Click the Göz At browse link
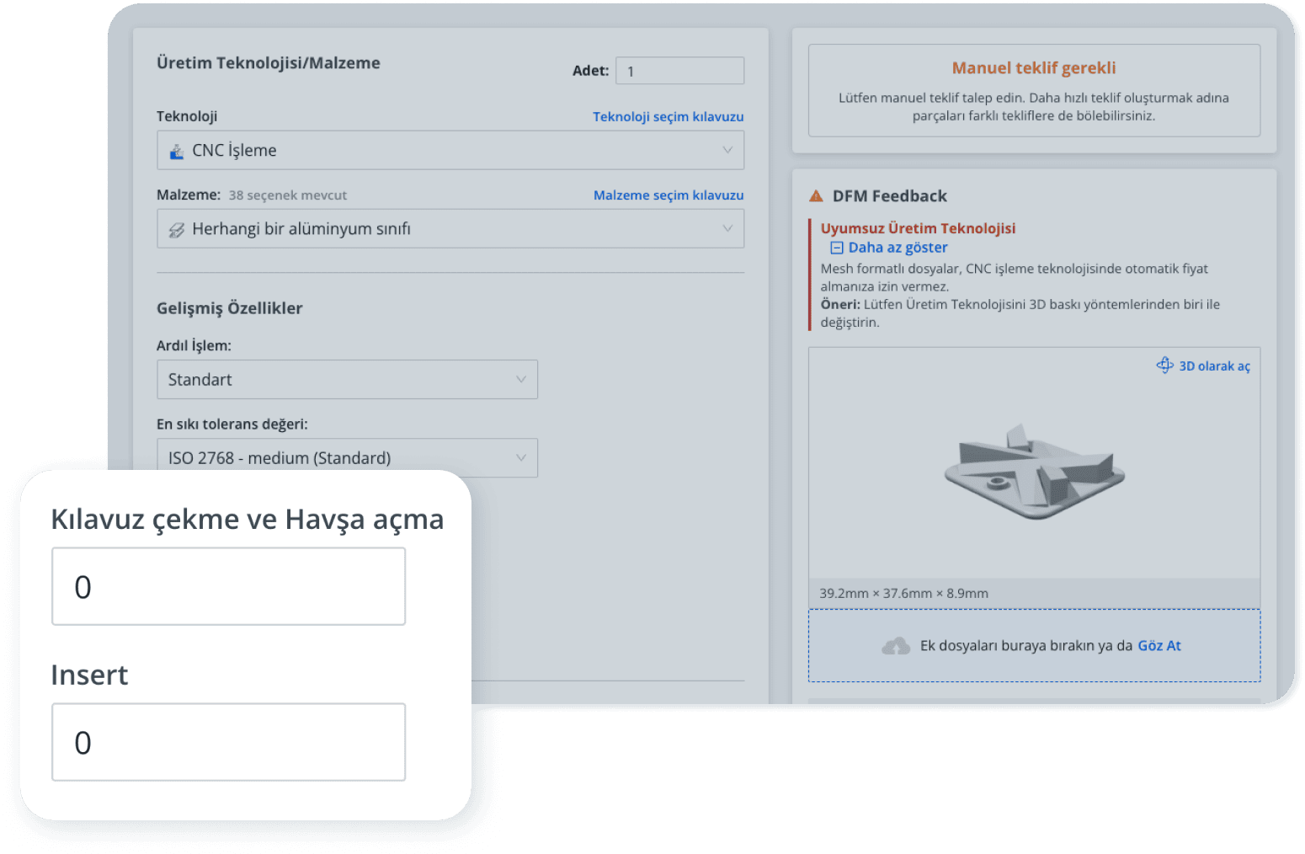 pyautogui.click(x=1159, y=646)
